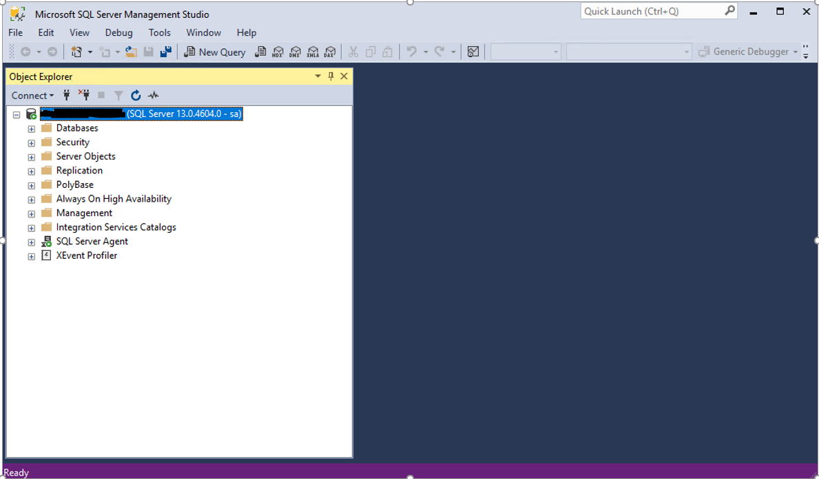Collapse the SQL Server 13.0.4604.0 node
The width and height of the screenshot is (819, 479).
[17, 114]
